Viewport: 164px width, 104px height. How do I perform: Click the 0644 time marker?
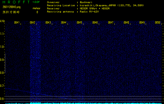click(64, 23)
